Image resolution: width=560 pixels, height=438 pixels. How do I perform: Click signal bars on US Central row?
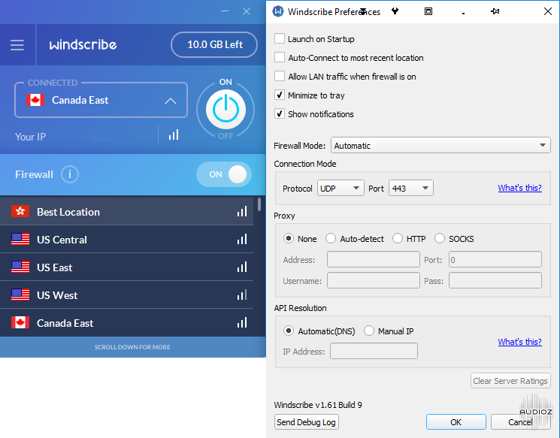242,239
